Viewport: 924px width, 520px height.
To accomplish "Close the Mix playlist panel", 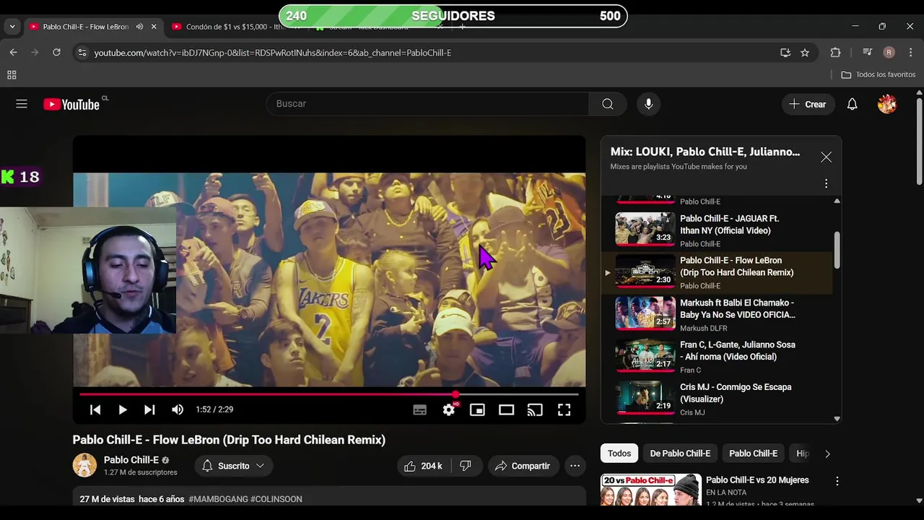I will [826, 157].
